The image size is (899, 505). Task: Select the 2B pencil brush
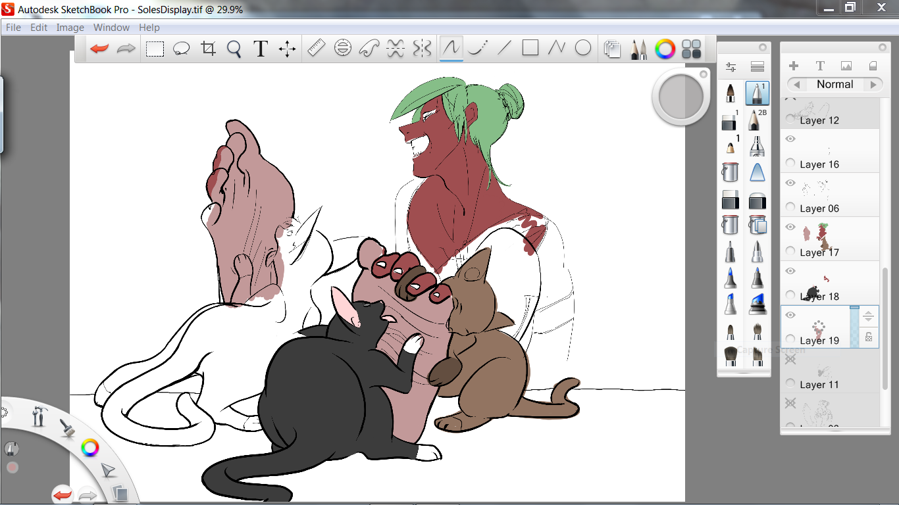tap(758, 120)
